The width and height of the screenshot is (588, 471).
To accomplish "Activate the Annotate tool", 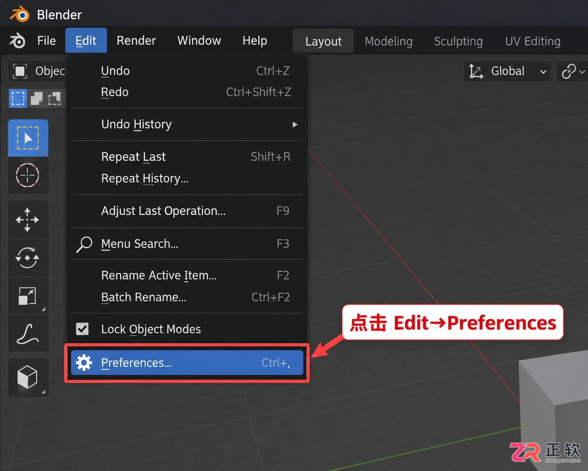I will pyautogui.click(x=28, y=333).
